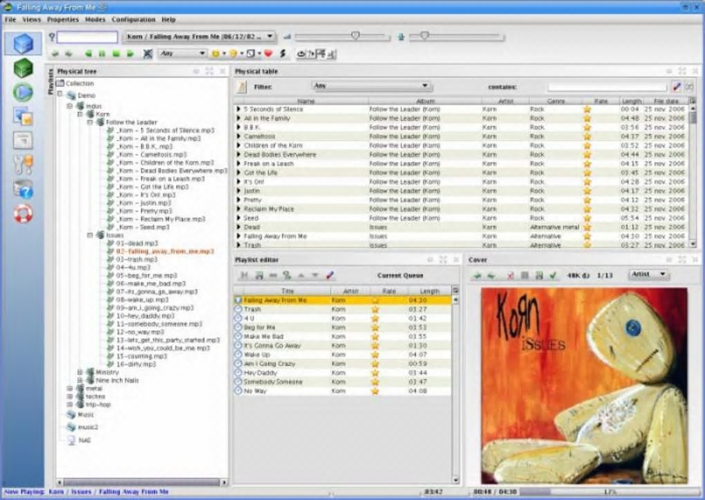This screenshot has height=500, width=705.
Task: Expand the 'Ministry' tree folder
Action: coord(80,372)
